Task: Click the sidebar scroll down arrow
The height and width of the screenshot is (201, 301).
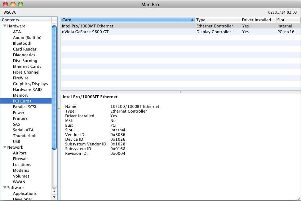Action: 54,197
